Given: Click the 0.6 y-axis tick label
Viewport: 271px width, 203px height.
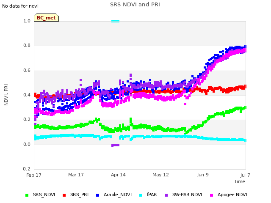Looking at the screenshot, I should 27,70.
